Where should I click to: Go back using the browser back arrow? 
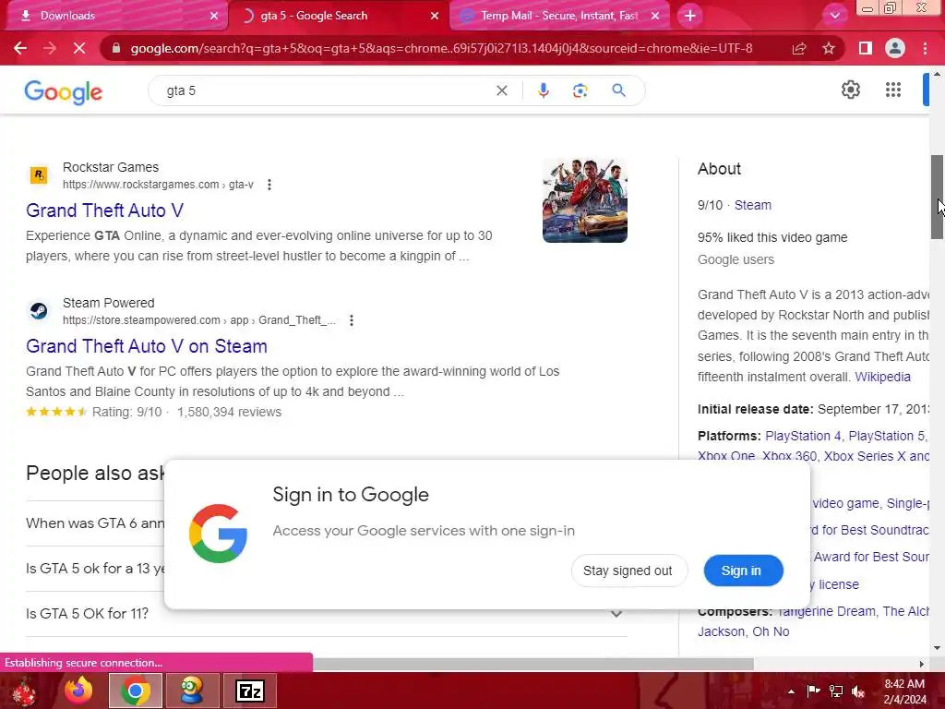pos(20,48)
